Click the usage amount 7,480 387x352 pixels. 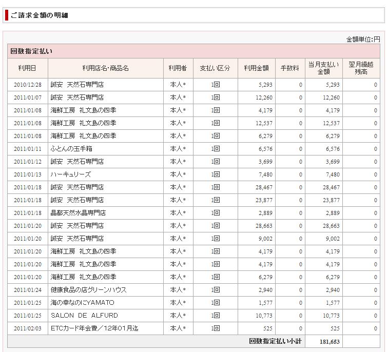tap(265, 174)
